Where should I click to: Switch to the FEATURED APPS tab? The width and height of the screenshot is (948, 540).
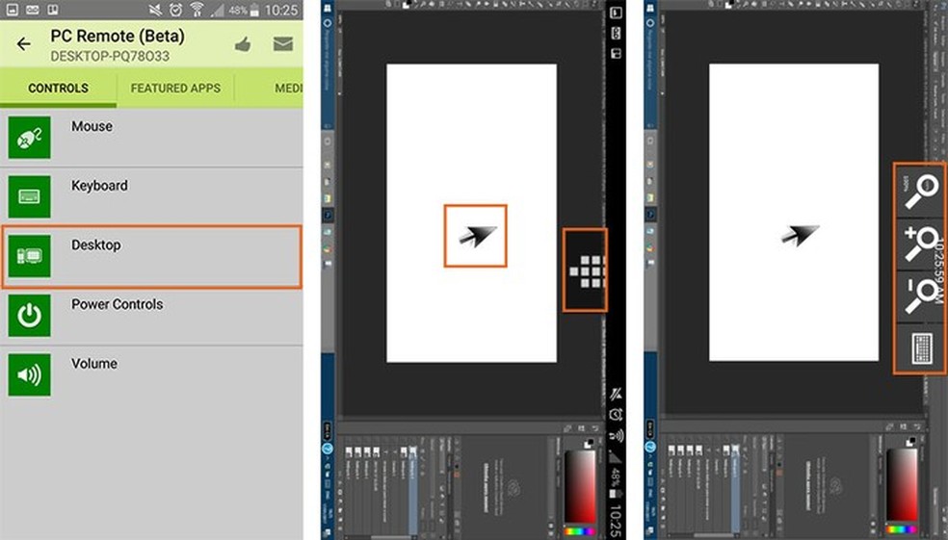point(175,89)
